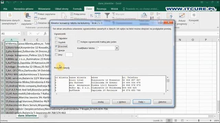Enable the Spacja delimiter checkbox
Viewport: 220px width, 123px height.
tap(56, 50)
